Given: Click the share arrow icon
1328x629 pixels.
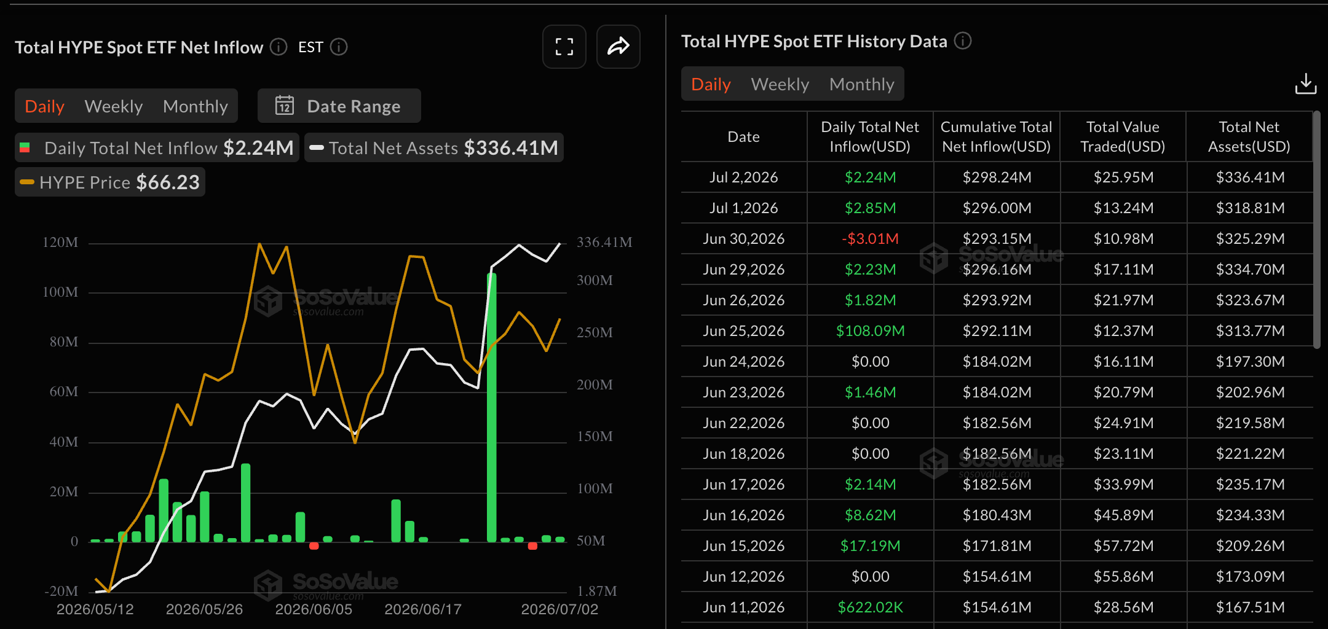Looking at the screenshot, I should pyautogui.click(x=618, y=47).
